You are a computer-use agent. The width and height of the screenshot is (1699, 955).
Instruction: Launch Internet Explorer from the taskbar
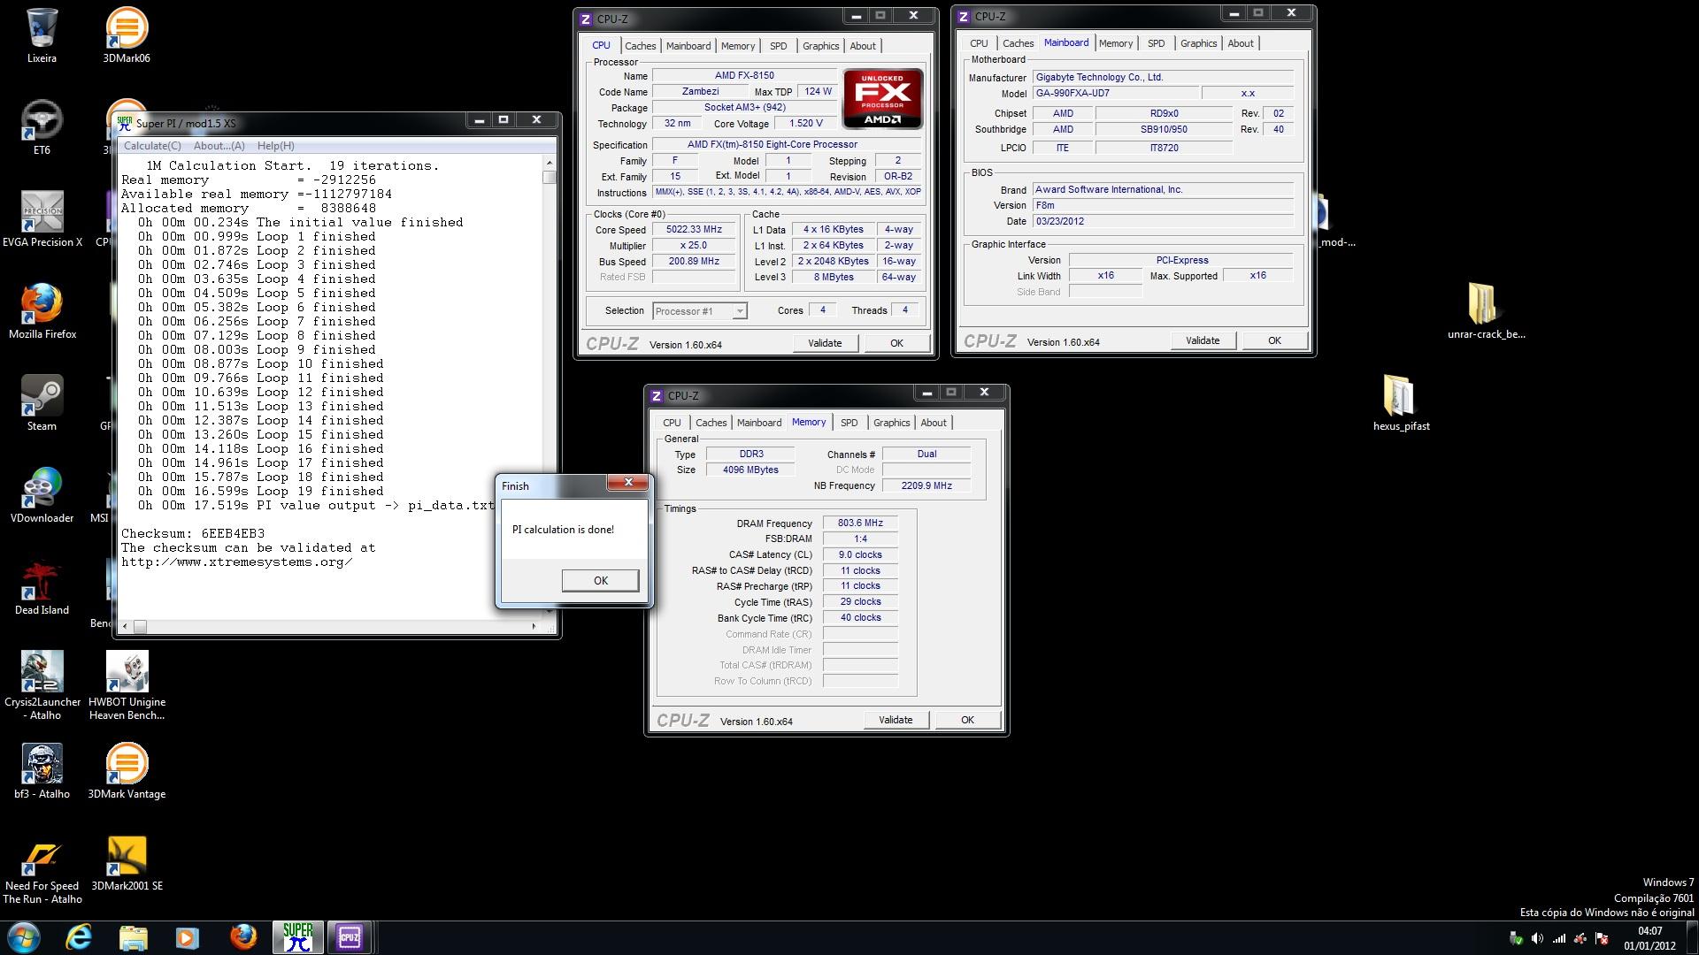(x=79, y=937)
